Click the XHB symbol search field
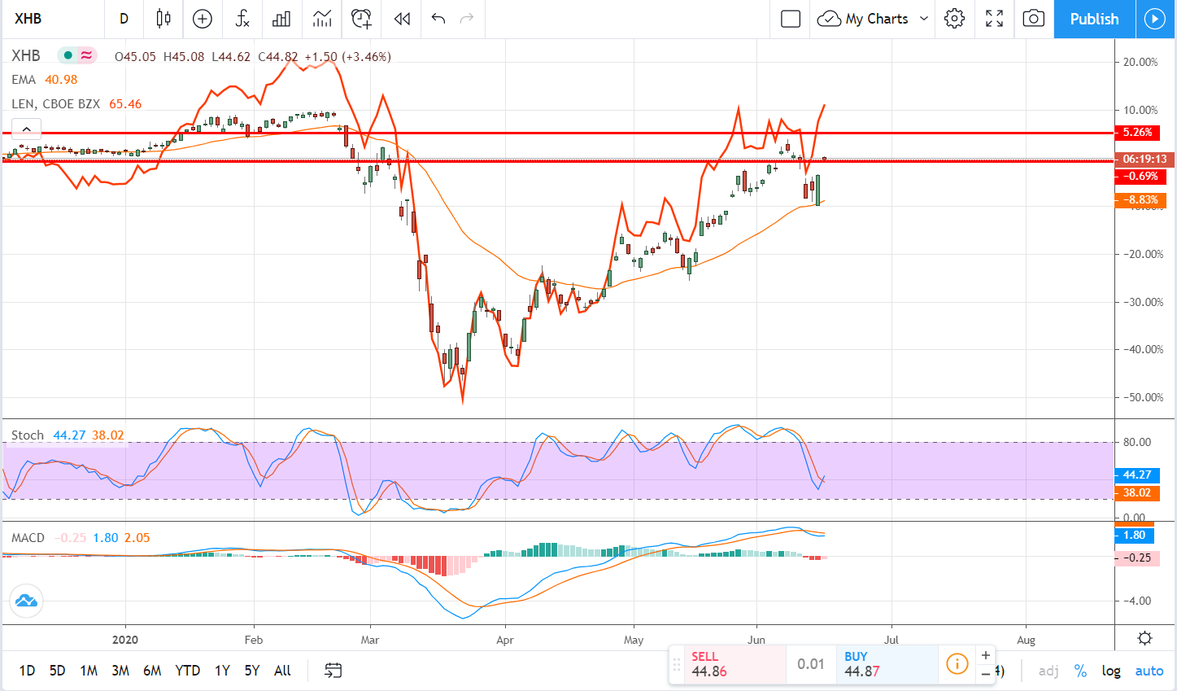 tap(54, 19)
